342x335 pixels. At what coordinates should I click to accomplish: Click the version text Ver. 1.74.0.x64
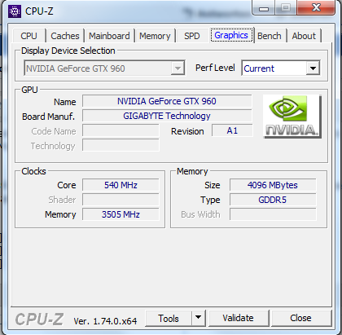[x=105, y=321]
